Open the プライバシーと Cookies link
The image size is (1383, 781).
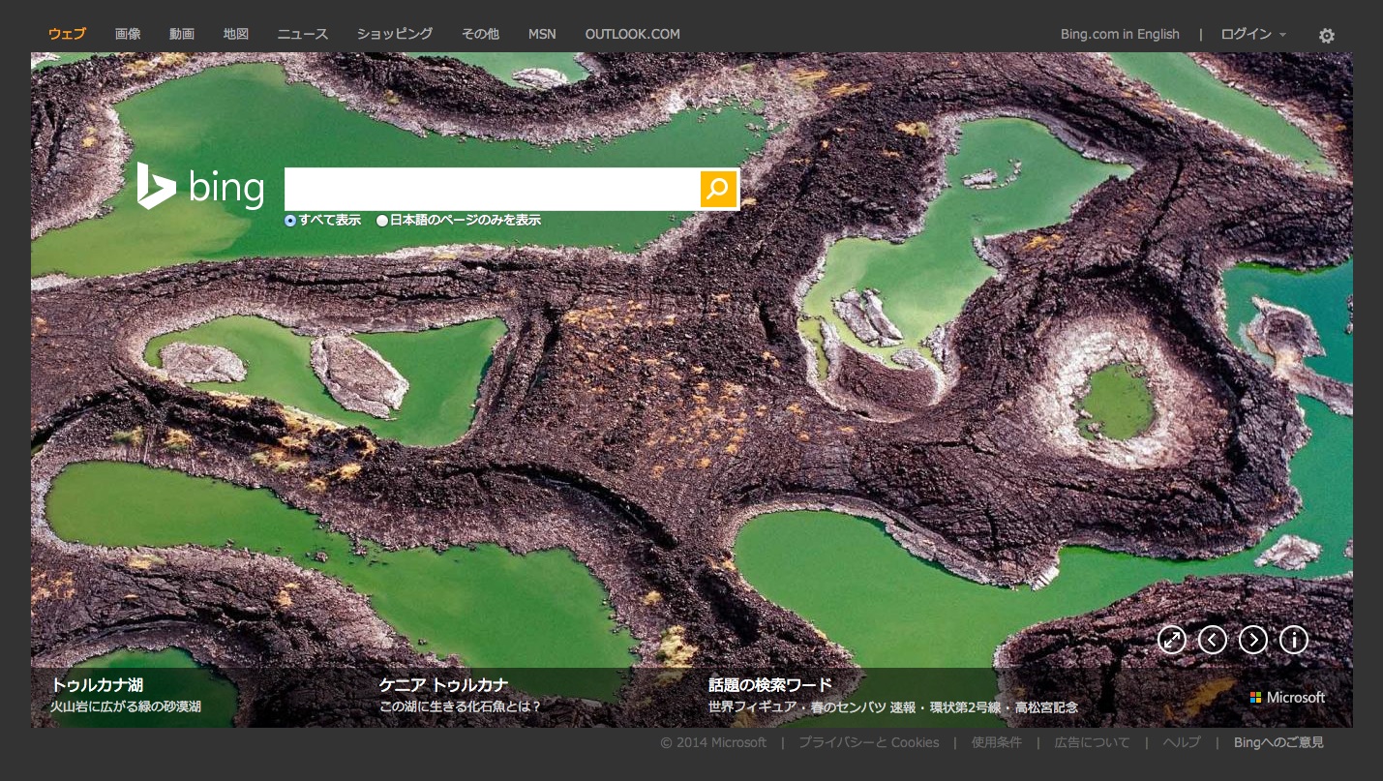[x=868, y=742]
